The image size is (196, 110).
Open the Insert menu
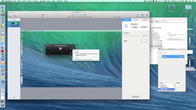(x=24, y=1)
